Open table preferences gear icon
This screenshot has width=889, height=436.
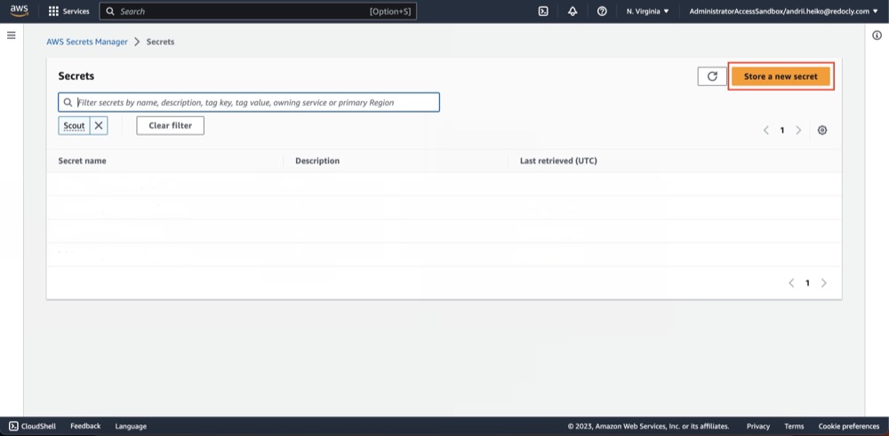[x=822, y=131]
